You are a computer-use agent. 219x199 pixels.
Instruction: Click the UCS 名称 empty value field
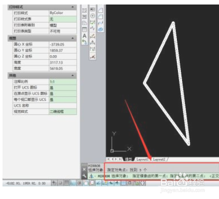[x=63, y=106]
